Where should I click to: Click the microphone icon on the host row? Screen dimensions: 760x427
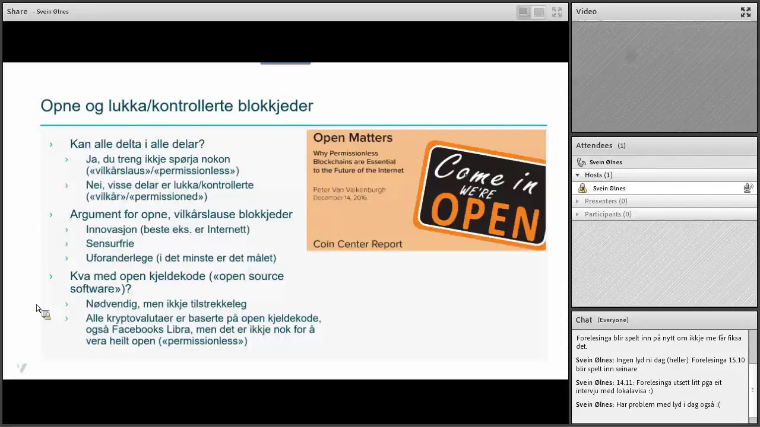click(x=748, y=188)
